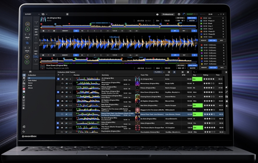Click the sync arrows icon at sidebar bottom
Image resolution: width=258 pixels, height=163 pixels.
coord(24,131)
